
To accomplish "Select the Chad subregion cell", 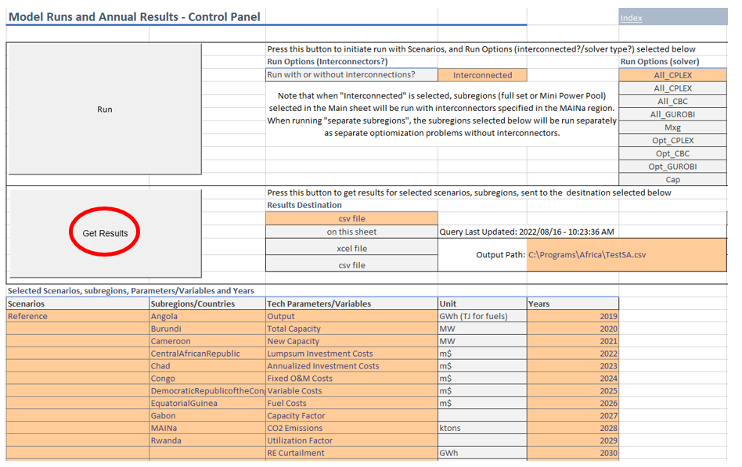I will pyautogui.click(x=207, y=366).
